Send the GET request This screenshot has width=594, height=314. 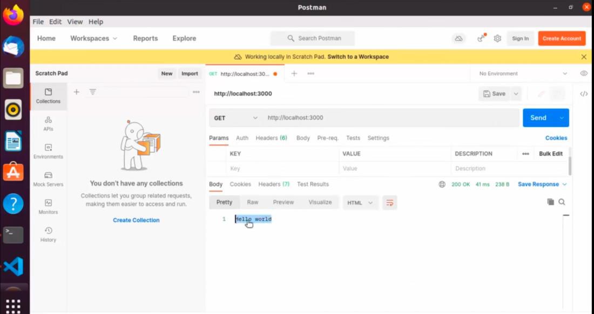[x=538, y=118]
